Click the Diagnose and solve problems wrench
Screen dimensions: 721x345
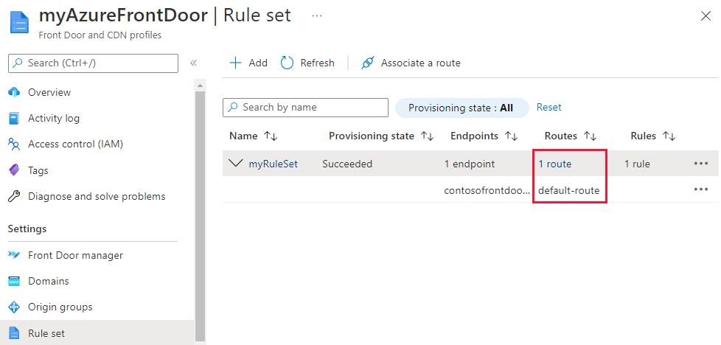[13, 197]
